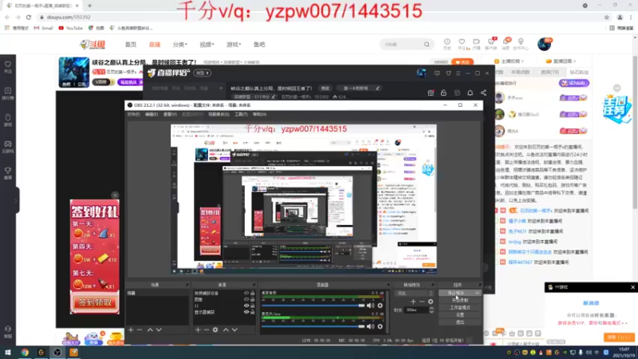This screenshot has height=359, width=638.
Task: Click the 签到领取 button on sign-in banner
Action: (x=95, y=303)
